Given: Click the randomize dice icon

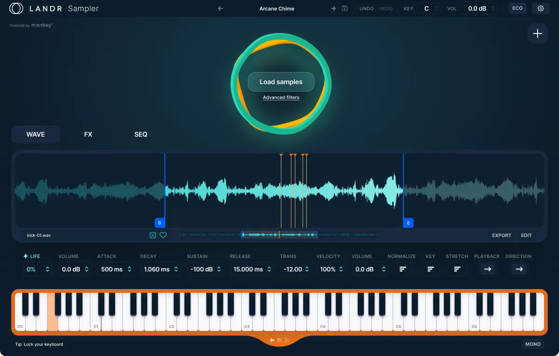Looking at the screenshot, I should [152, 236].
